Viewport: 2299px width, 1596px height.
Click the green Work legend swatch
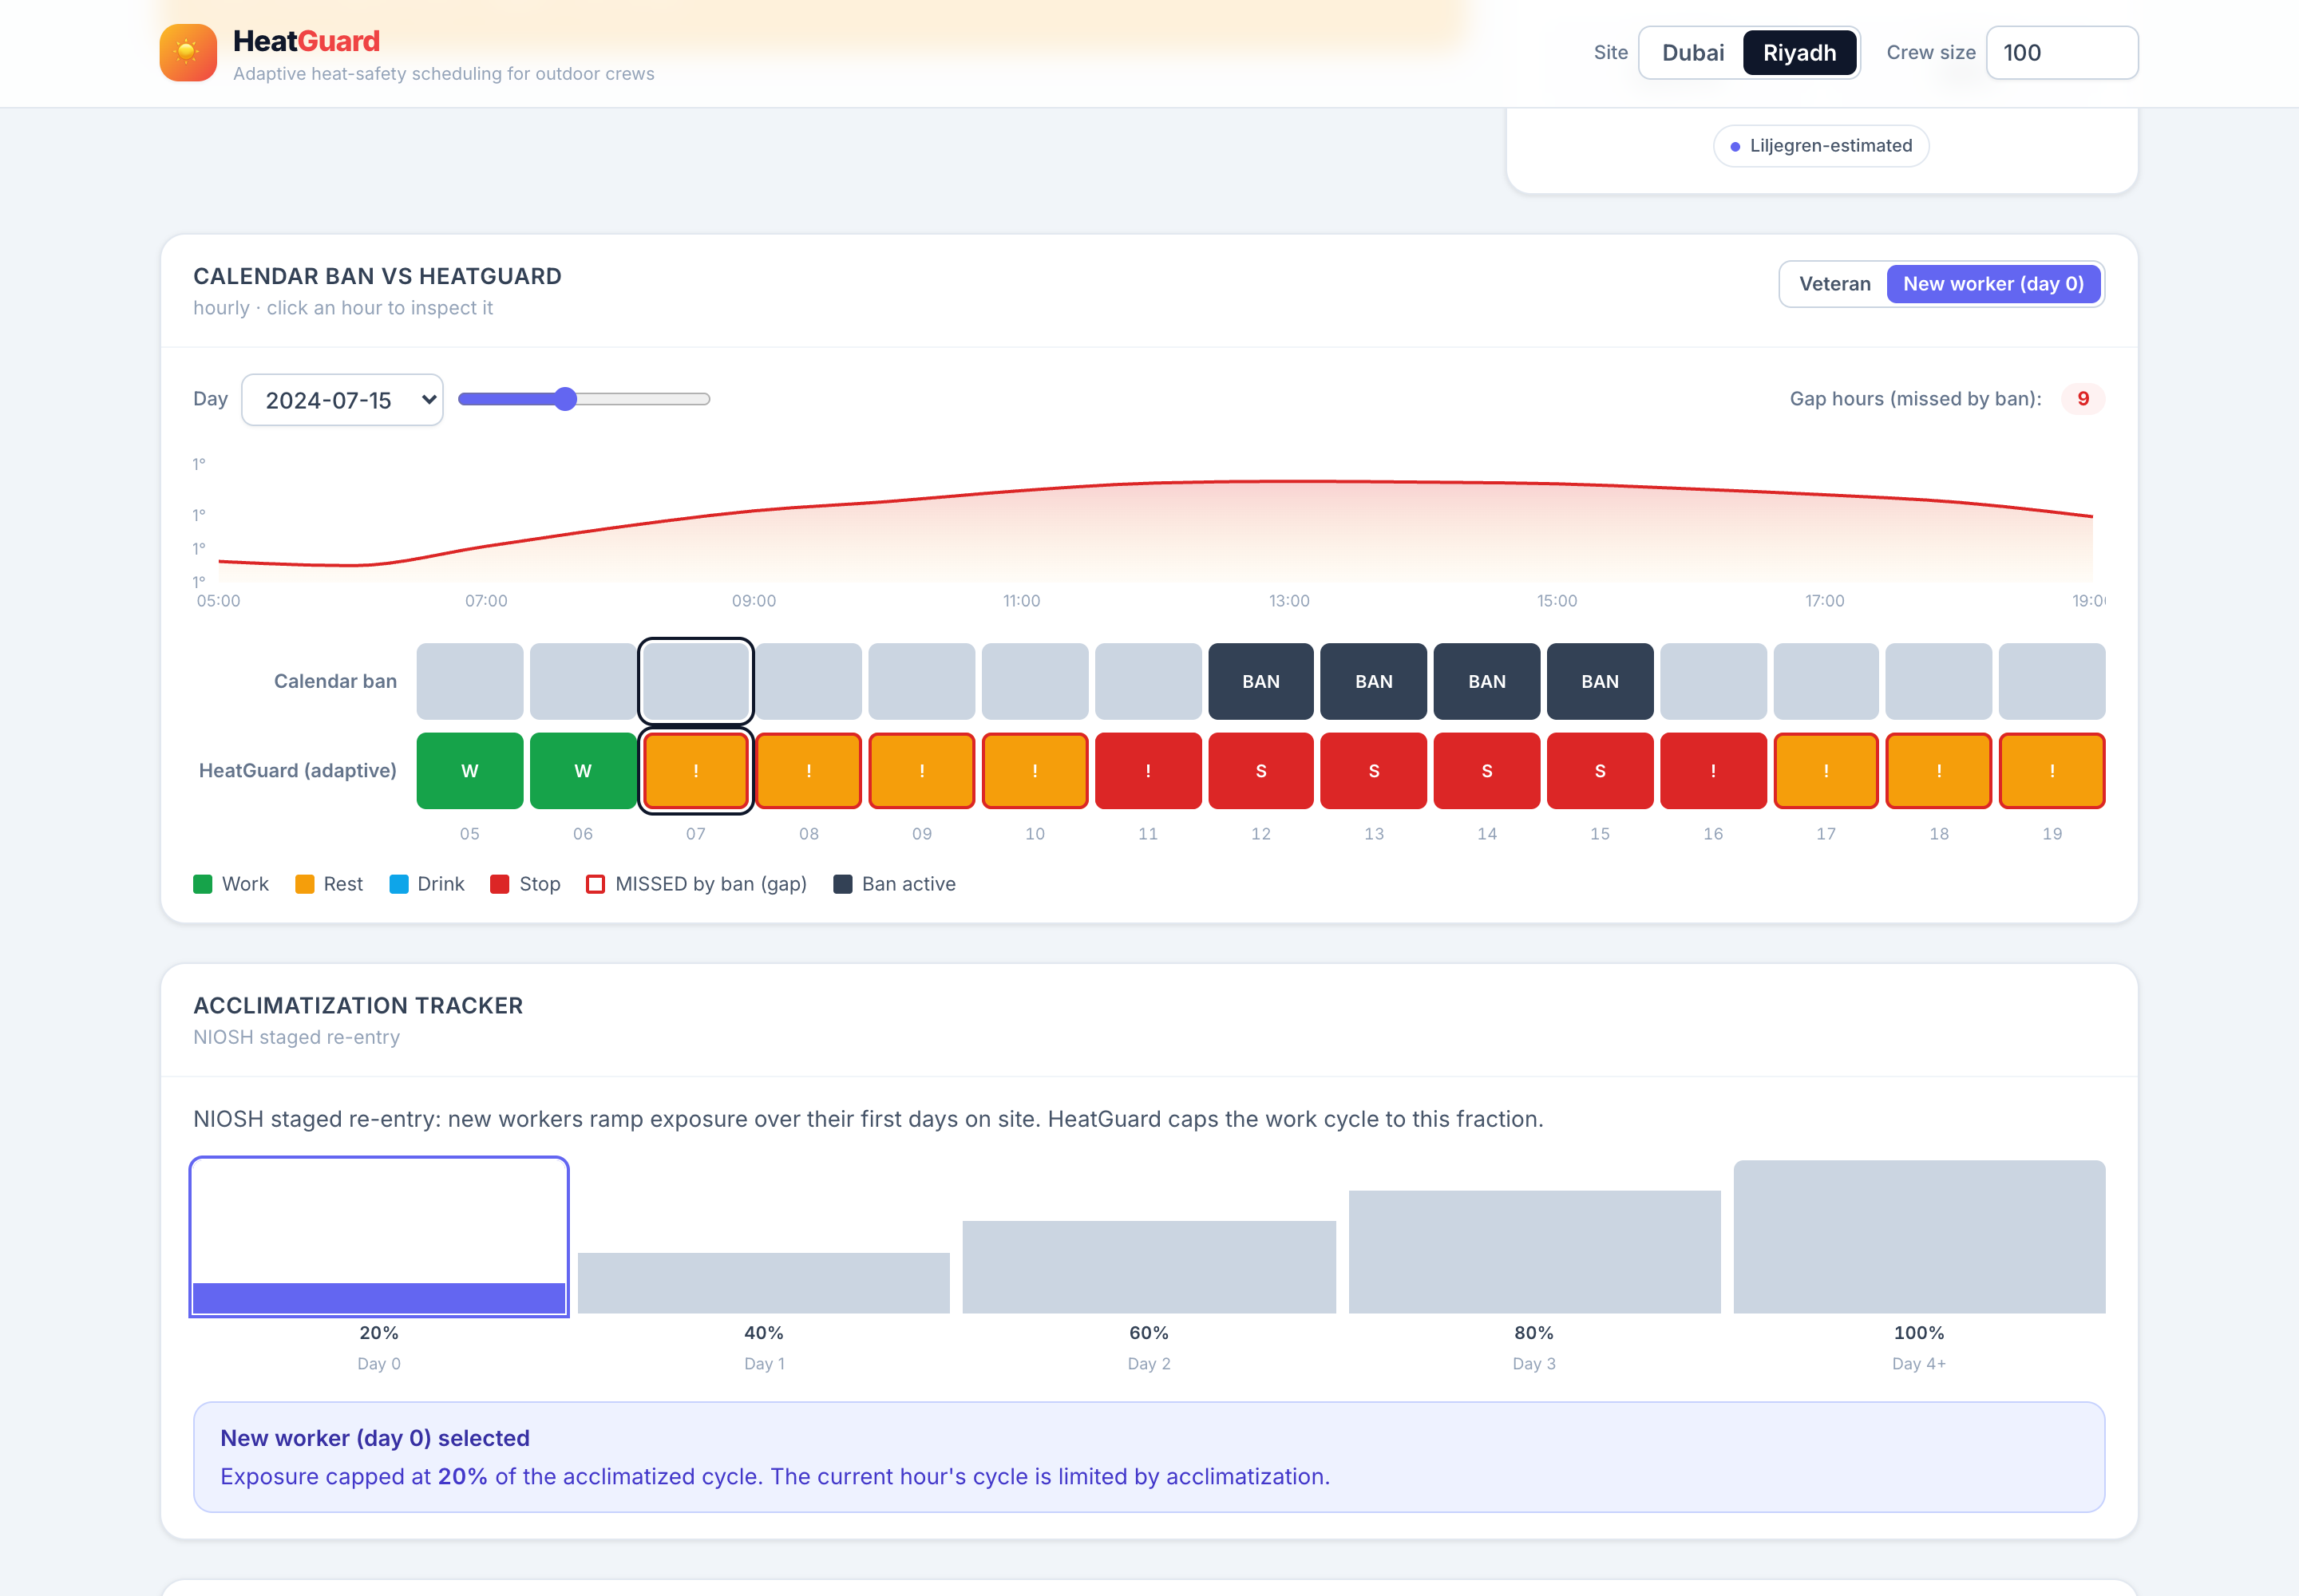click(202, 884)
